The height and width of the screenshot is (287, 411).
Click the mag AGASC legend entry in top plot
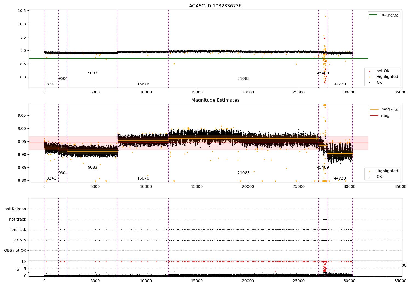384,15
